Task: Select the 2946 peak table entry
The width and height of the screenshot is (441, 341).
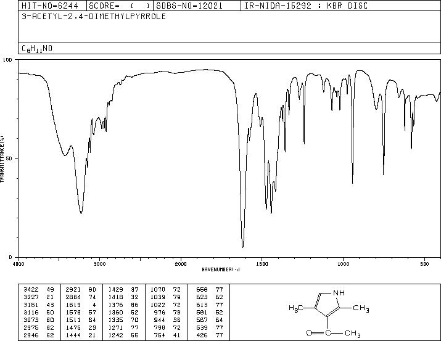Action: (x=39, y=335)
